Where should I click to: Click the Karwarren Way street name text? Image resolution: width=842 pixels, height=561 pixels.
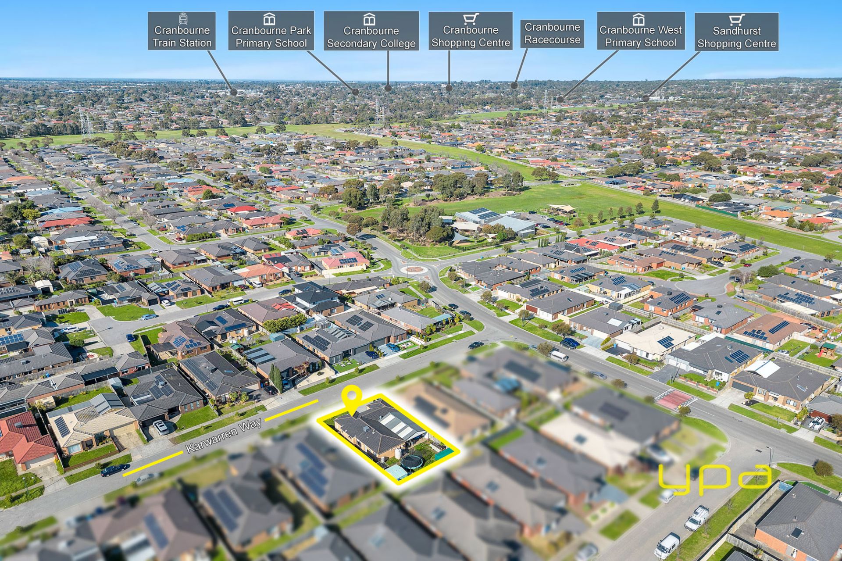tap(224, 436)
